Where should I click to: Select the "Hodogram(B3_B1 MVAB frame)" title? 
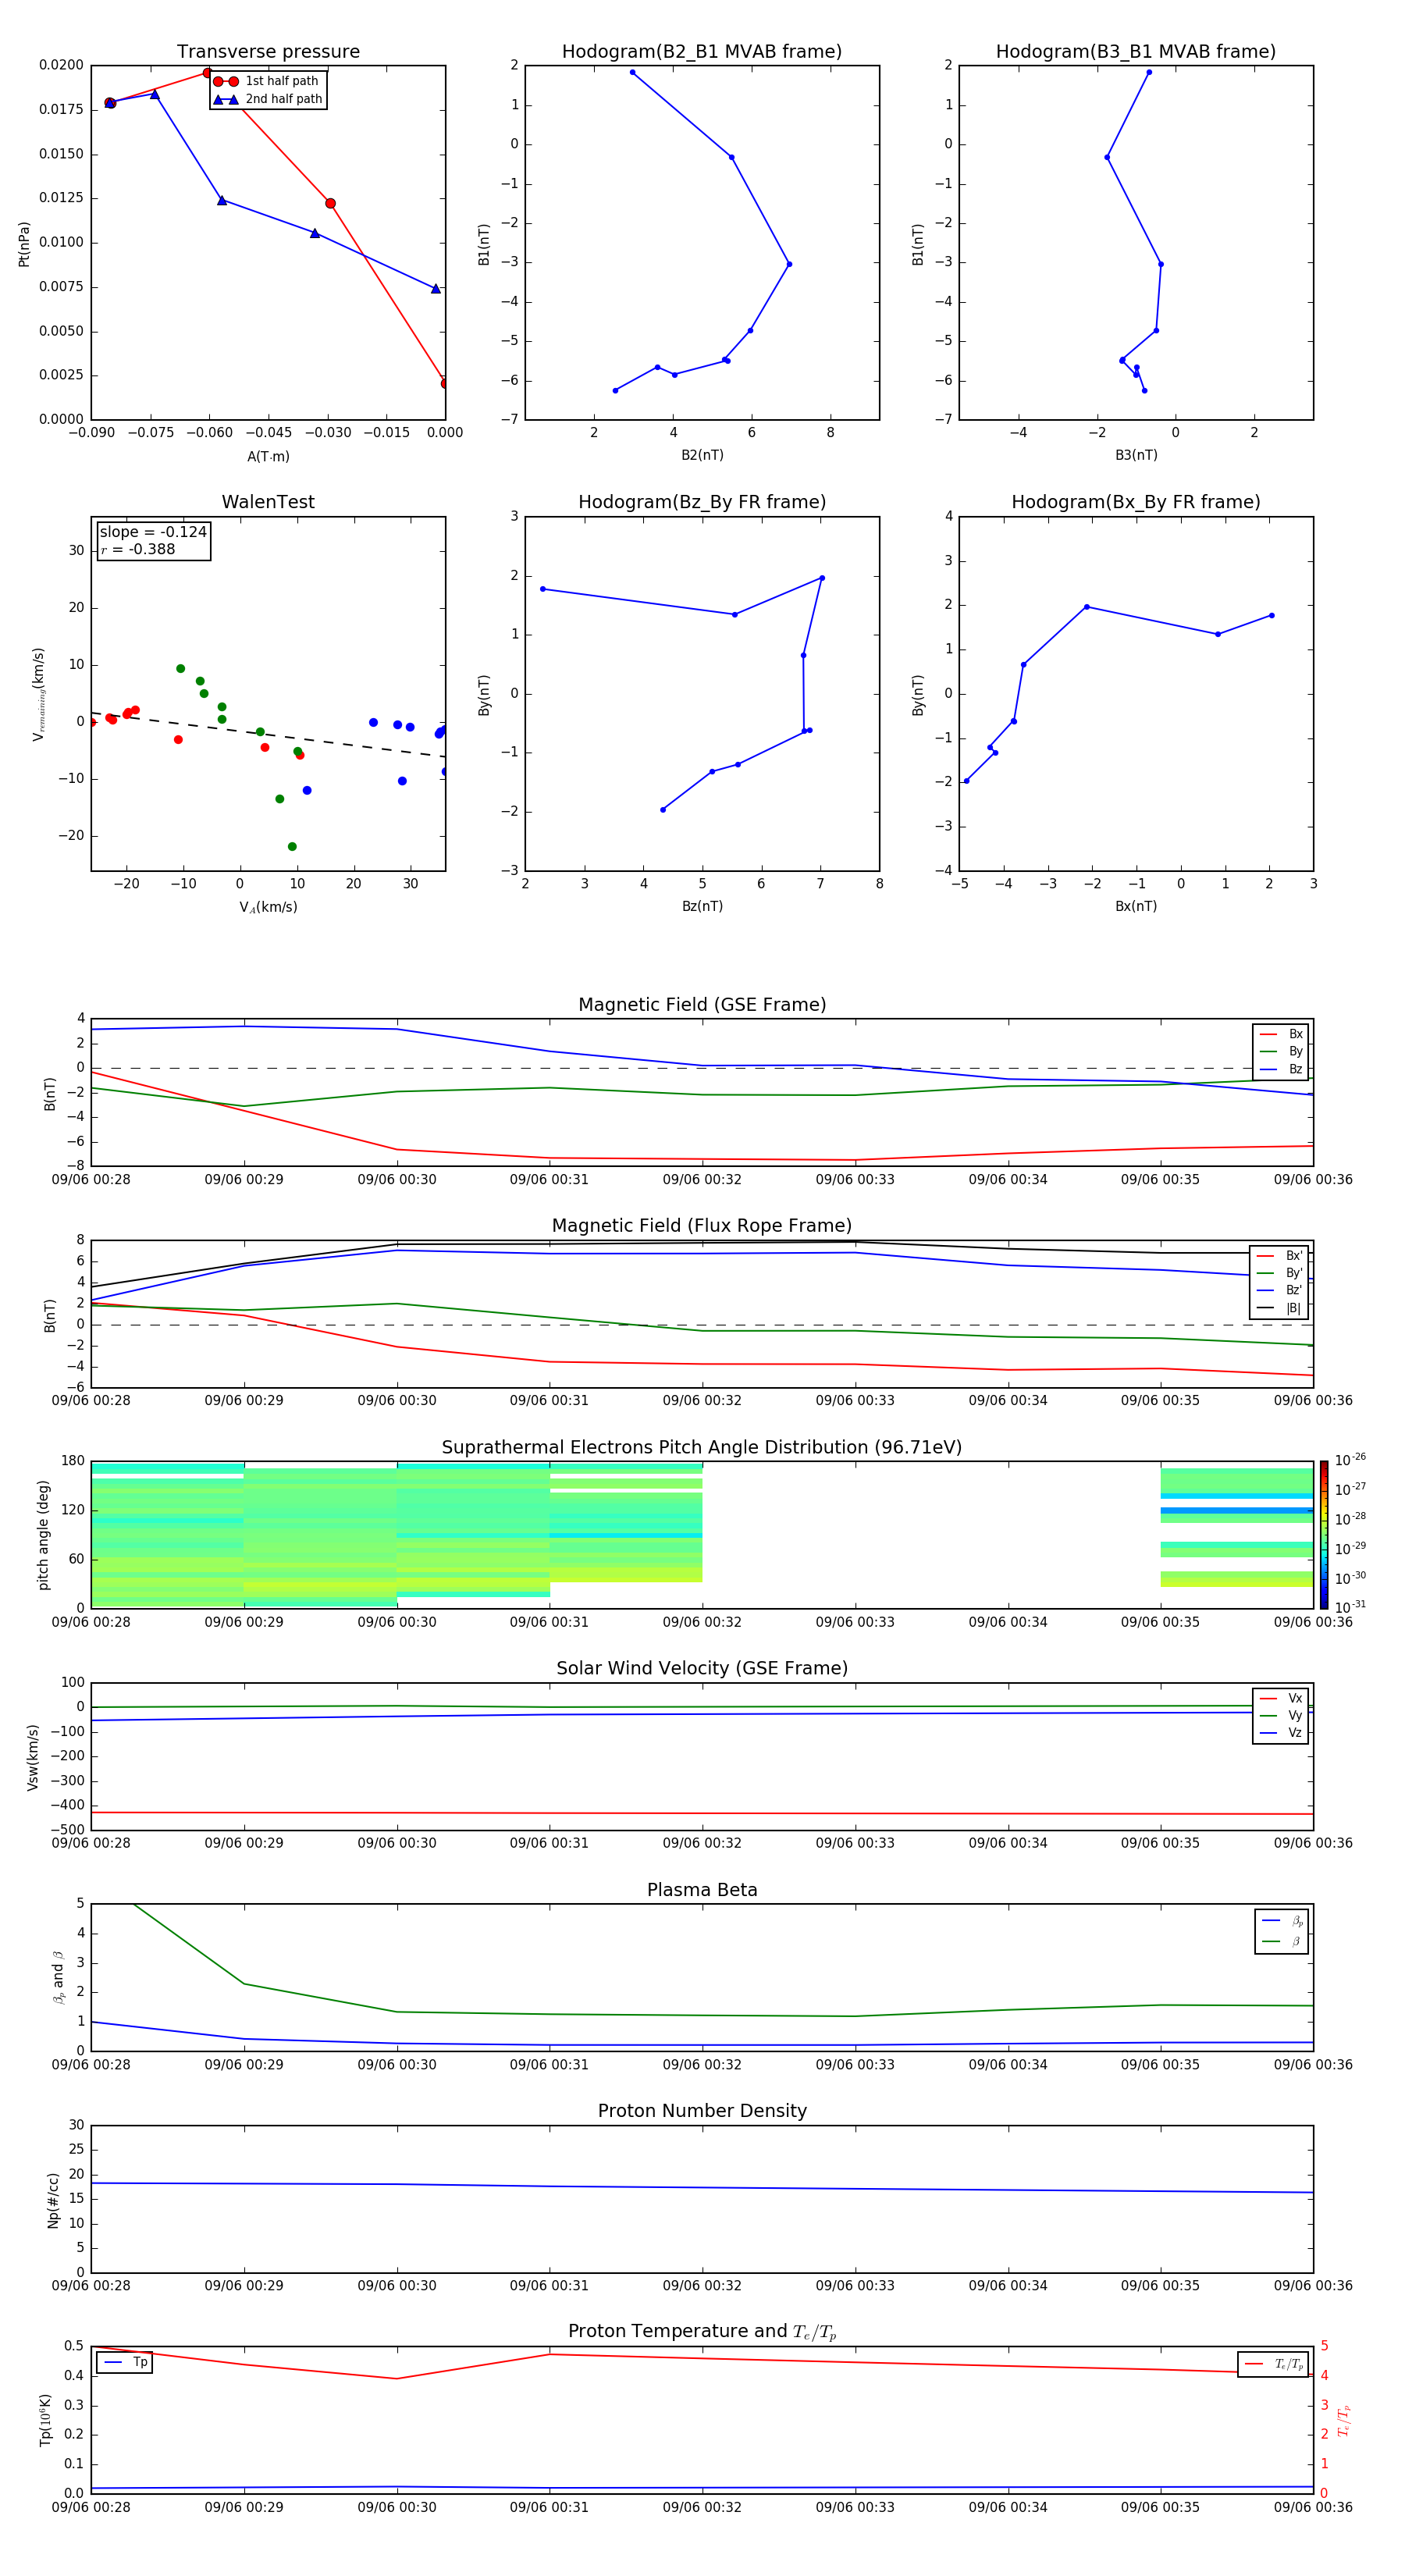click(x=1136, y=52)
